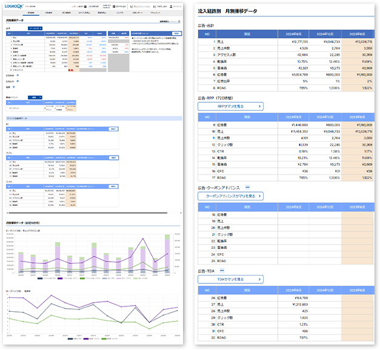Click the 2025年6月 column header in 広告-合計 table
Image resolution: width=380 pixels, height=350 pixels.
[x=361, y=33]
